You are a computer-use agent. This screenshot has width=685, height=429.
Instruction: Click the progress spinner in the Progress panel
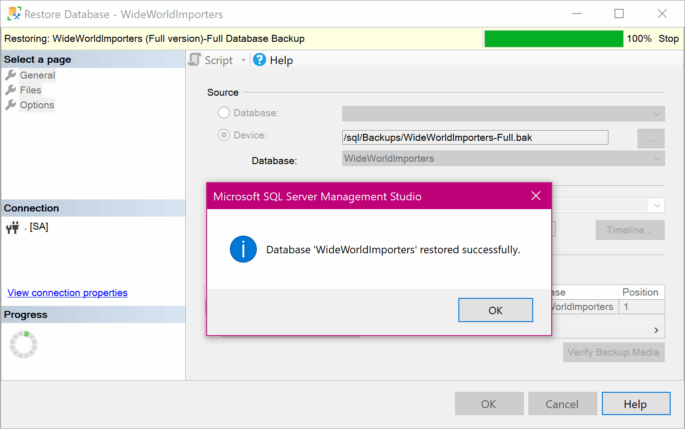point(23,344)
